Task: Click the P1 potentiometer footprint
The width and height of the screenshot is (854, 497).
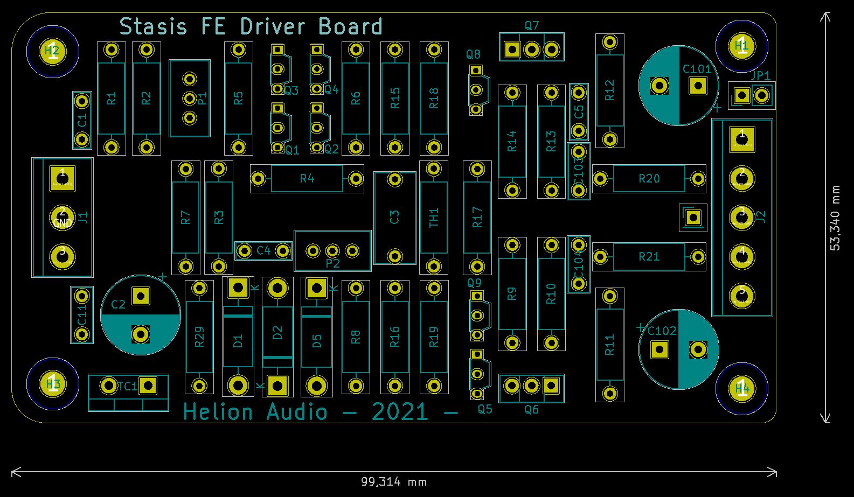Action: pyautogui.click(x=190, y=98)
